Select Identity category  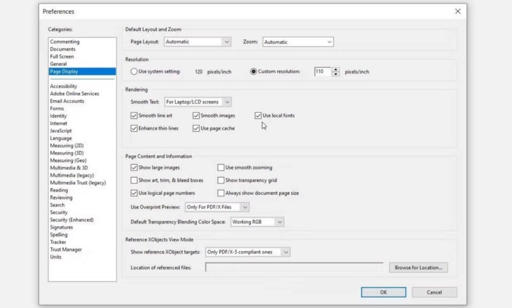58,116
